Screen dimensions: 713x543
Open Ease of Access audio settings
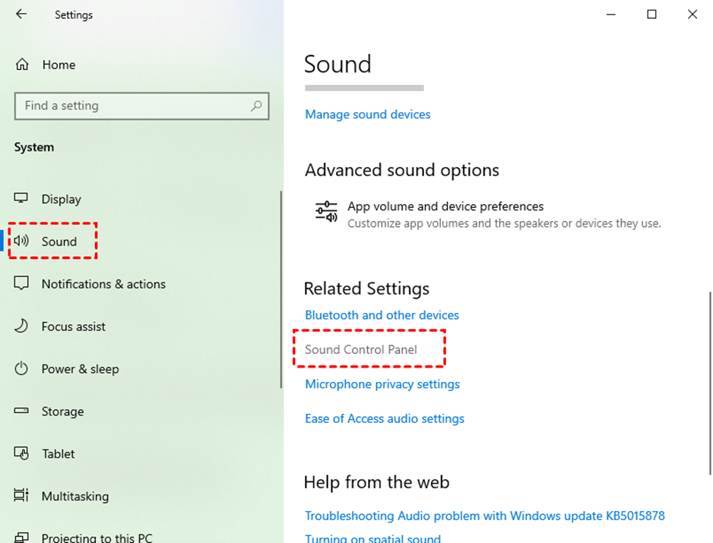click(x=385, y=418)
